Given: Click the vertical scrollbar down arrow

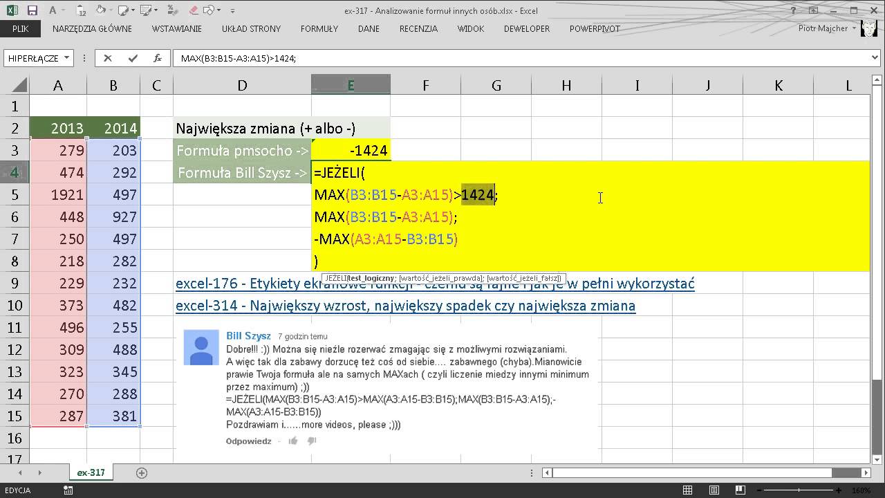Looking at the screenshot, I should [877, 459].
